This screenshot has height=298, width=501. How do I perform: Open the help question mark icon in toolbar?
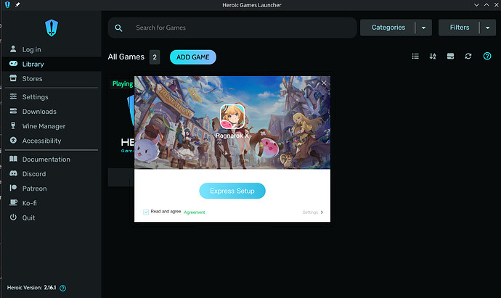487,56
